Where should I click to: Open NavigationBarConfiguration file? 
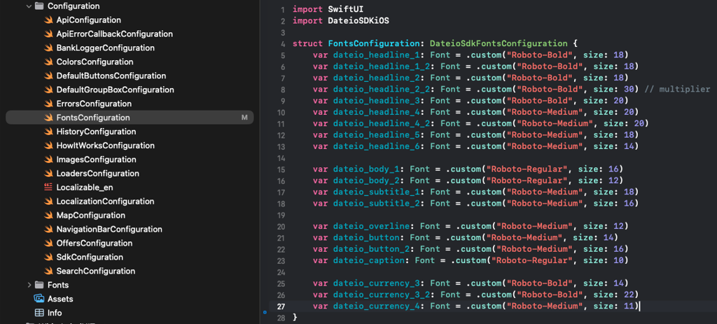click(109, 230)
